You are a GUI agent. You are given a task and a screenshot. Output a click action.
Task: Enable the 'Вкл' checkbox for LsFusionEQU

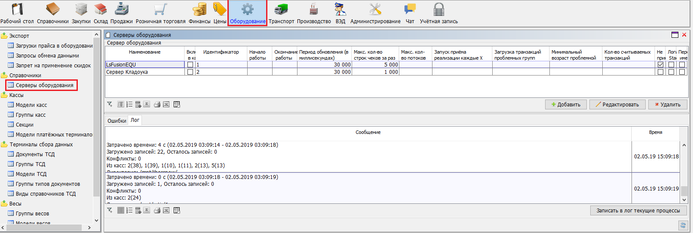click(x=190, y=65)
